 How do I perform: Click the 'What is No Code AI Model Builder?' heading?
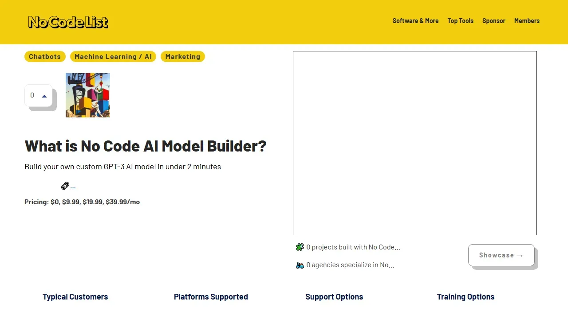pyautogui.click(x=146, y=146)
